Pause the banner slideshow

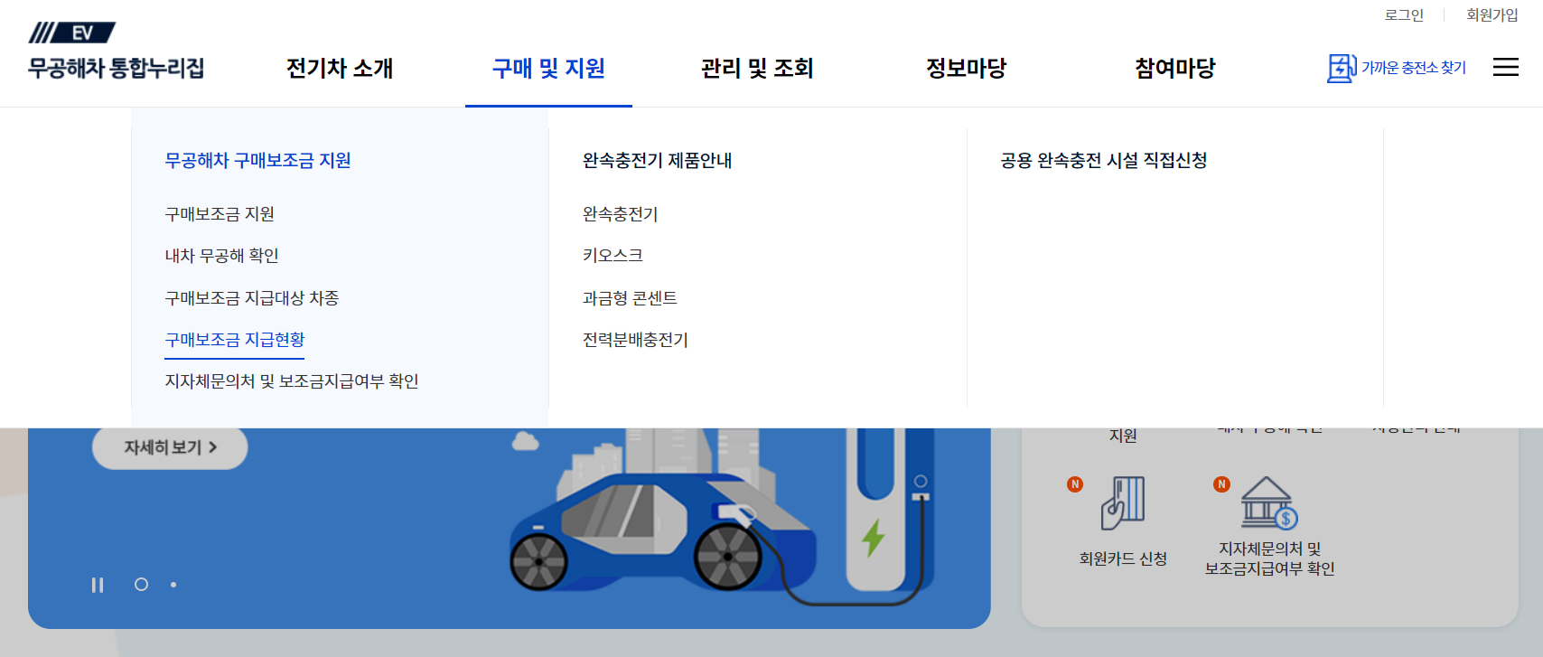coord(97,585)
